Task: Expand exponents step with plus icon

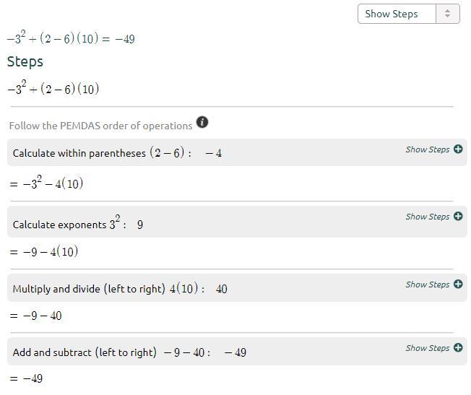Action: click(458, 217)
